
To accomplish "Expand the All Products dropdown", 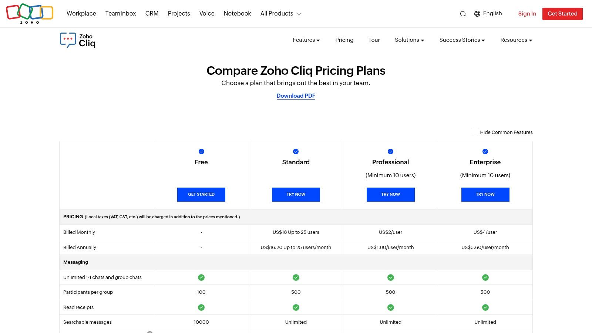I will click(280, 13).
